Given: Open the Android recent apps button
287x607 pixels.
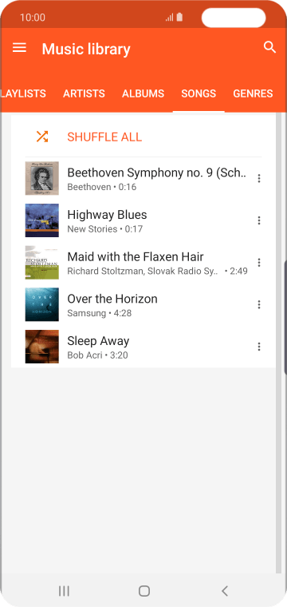Looking at the screenshot, I should (x=64, y=591).
